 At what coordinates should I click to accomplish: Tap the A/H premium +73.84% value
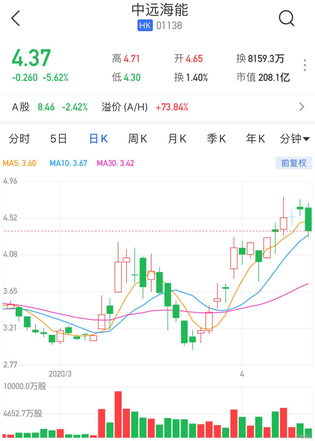coord(172,107)
